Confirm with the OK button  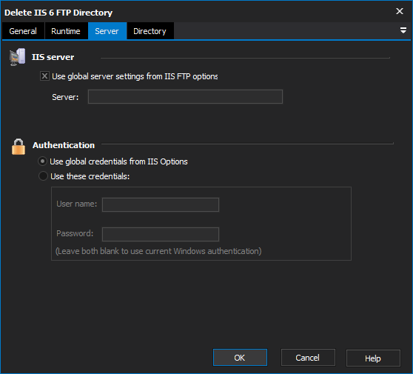pos(240,358)
